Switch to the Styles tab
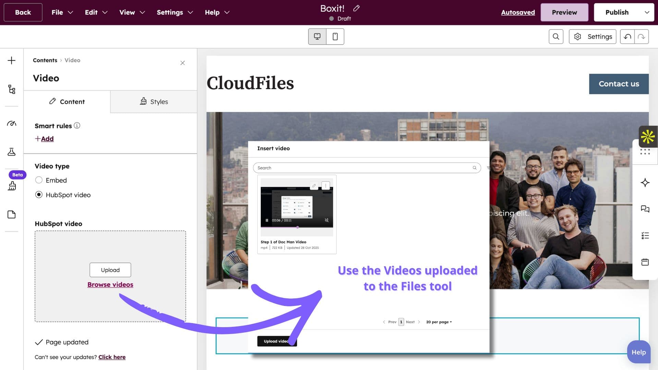 [x=154, y=101]
